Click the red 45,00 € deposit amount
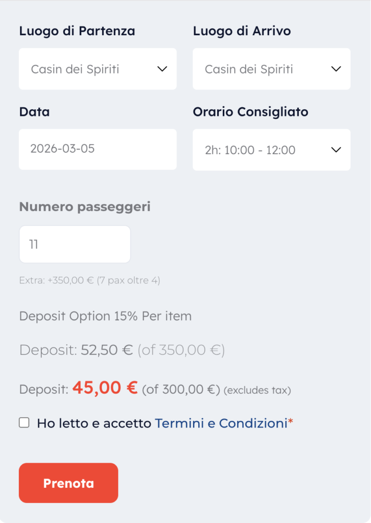The width and height of the screenshot is (371, 523). 105,388
